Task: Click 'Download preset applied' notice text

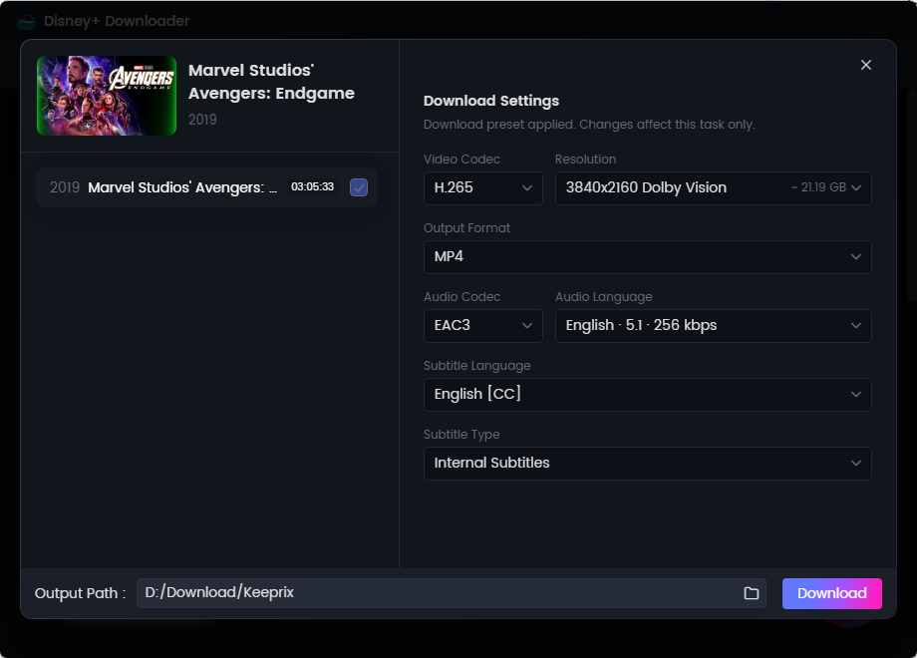Action: [589, 125]
